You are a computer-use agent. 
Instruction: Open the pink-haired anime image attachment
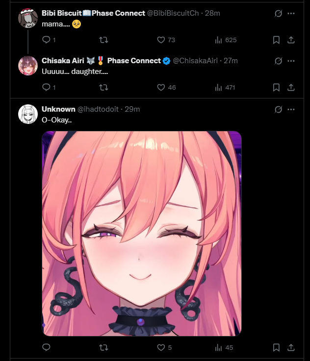click(x=142, y=234)
